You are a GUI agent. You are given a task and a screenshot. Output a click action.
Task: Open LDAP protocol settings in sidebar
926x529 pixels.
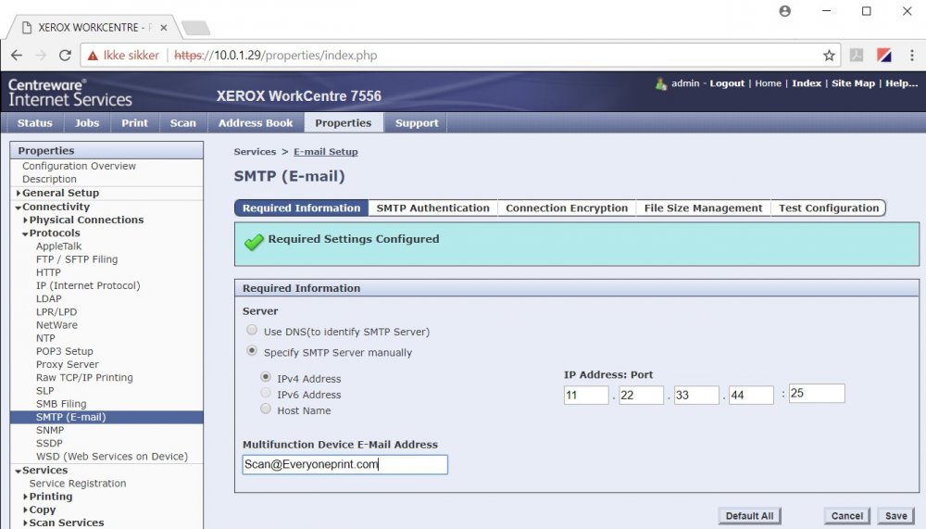48,298
